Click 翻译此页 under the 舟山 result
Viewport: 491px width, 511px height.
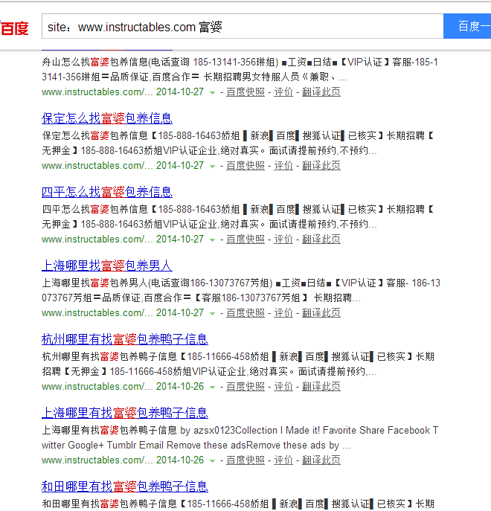[x=321, y=92]
